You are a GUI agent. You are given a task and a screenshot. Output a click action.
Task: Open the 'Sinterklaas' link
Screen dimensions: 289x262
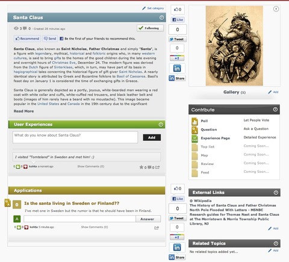[63, 67]
